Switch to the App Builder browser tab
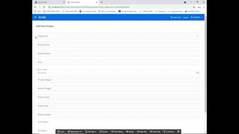This screenshot has width=239, height=134. pyautogui.click(x=49, y=2)
